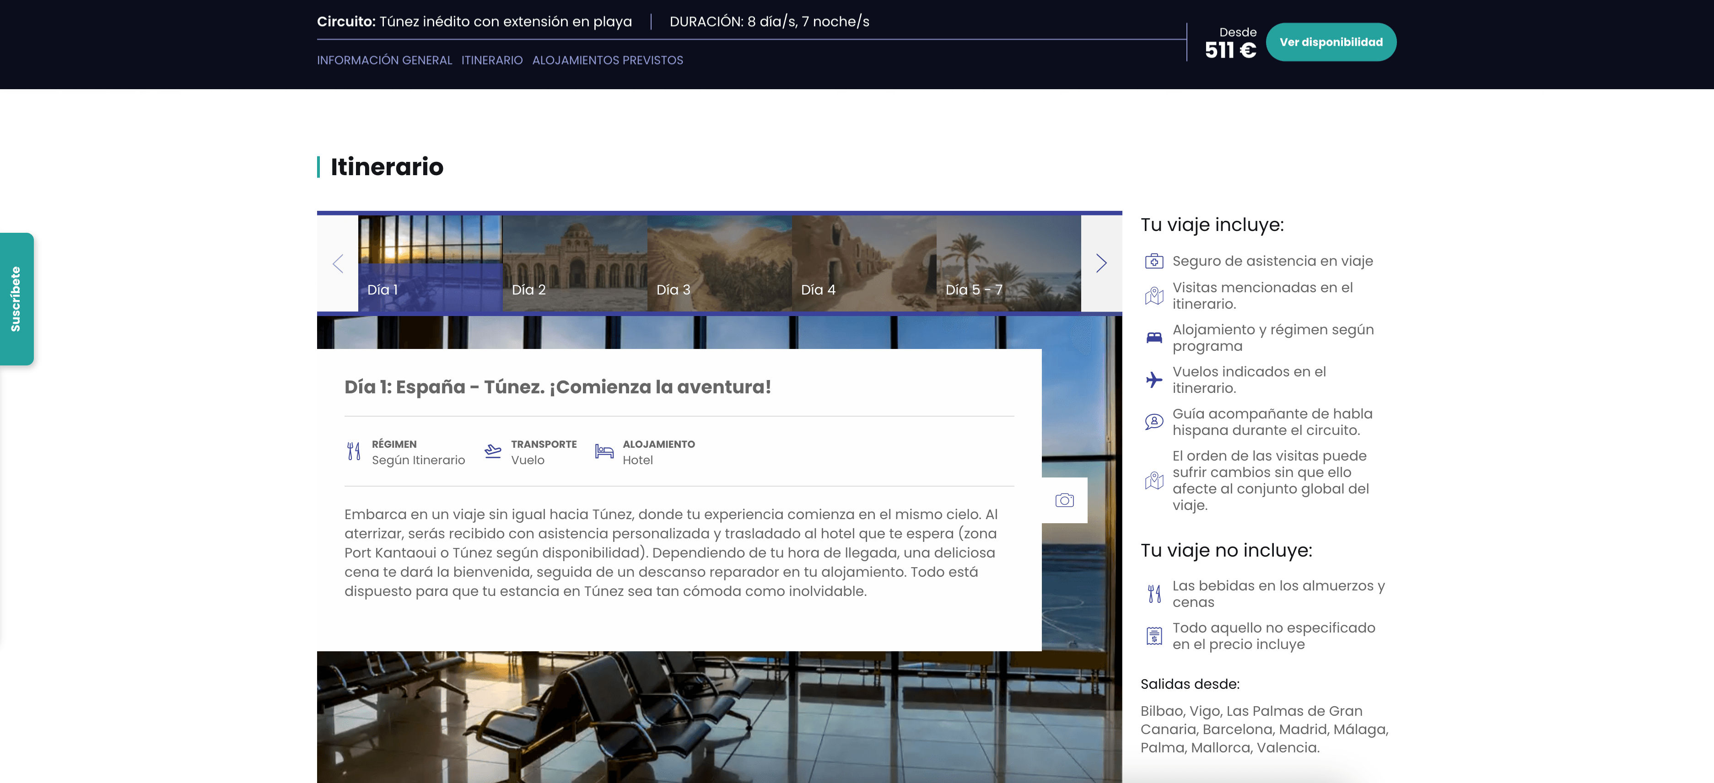
Task: Jump to the Itinerario section link
Action: [492, 60]
